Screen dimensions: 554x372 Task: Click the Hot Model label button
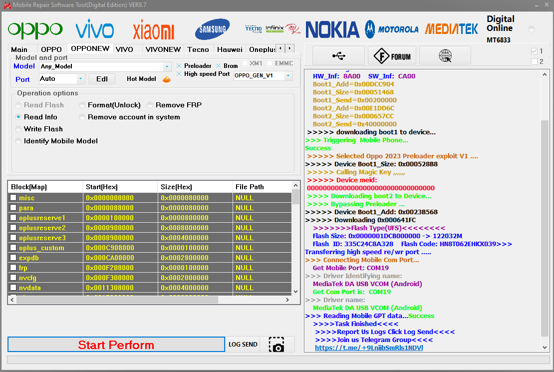[141, 79]
